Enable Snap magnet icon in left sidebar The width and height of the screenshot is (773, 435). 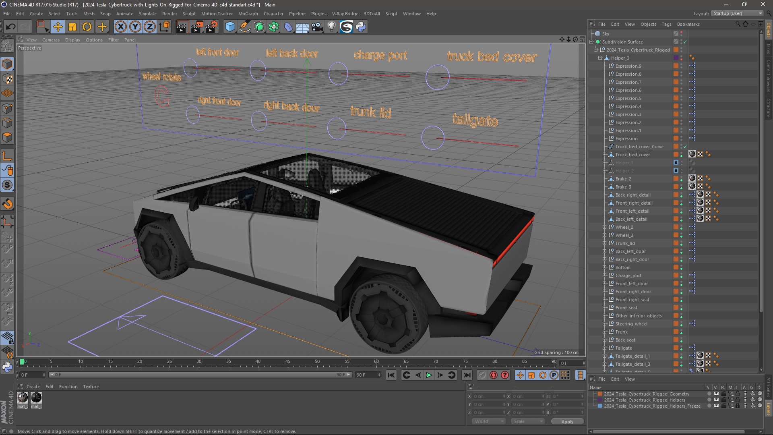tap(7, 204)
